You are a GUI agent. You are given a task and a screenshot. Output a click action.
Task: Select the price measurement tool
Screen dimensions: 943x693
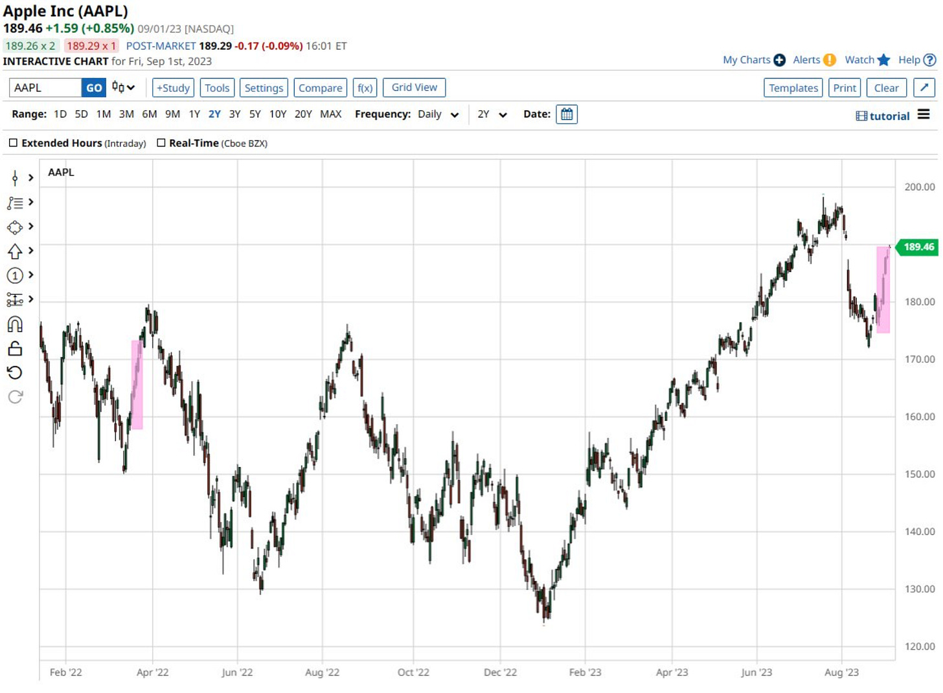15,300
